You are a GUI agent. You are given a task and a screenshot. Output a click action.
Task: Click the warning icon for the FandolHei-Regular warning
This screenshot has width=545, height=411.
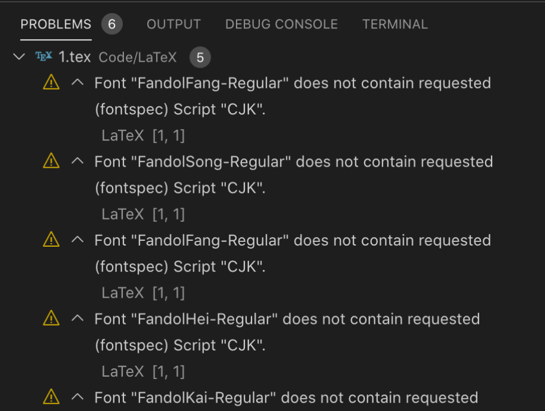click(x=51, y=318)
